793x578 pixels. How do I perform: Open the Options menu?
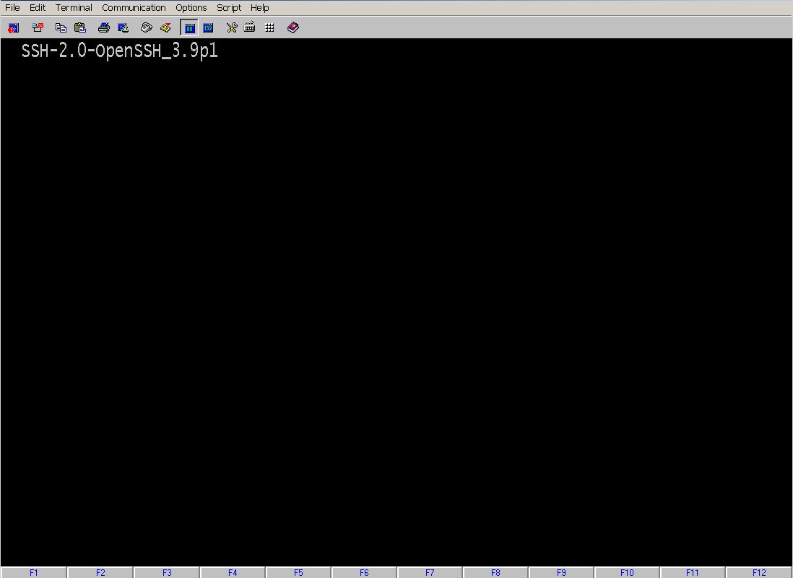click(x=191, y=8)
